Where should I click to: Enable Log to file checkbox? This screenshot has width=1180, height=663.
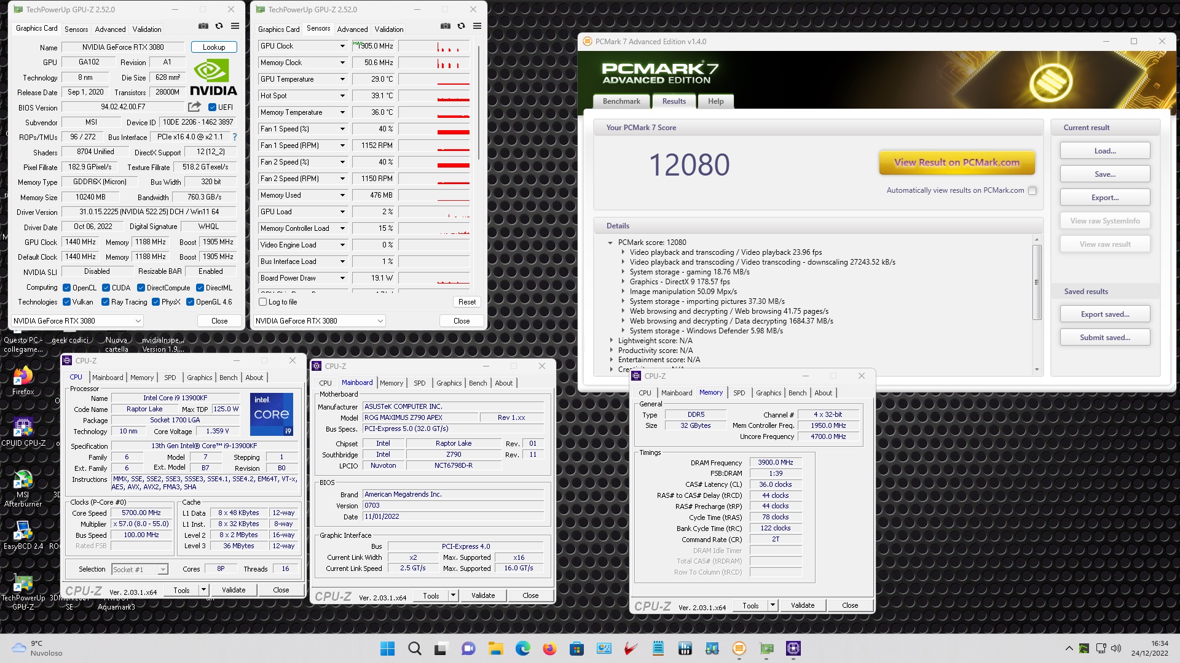(x=263, y=301)
